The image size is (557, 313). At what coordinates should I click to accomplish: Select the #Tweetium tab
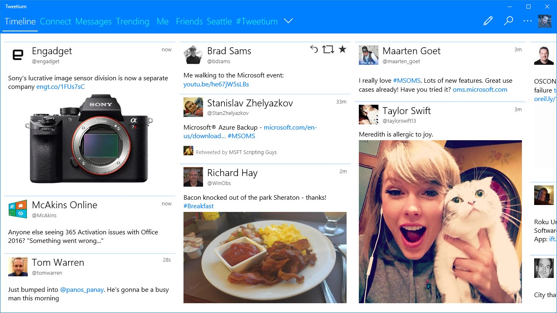[256, 22]
